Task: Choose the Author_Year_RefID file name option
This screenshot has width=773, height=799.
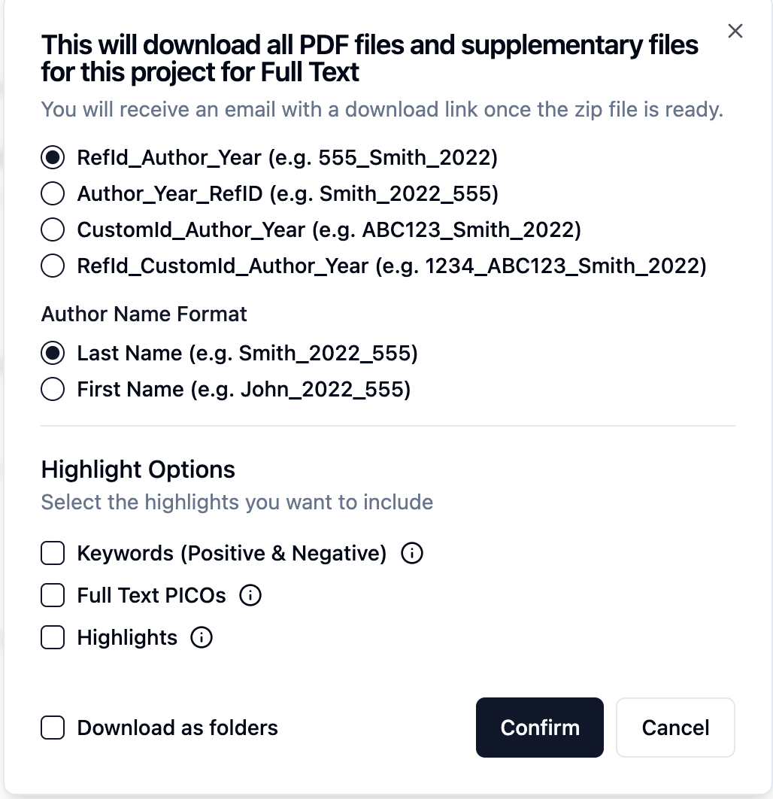Action: (x=53, y=194)
